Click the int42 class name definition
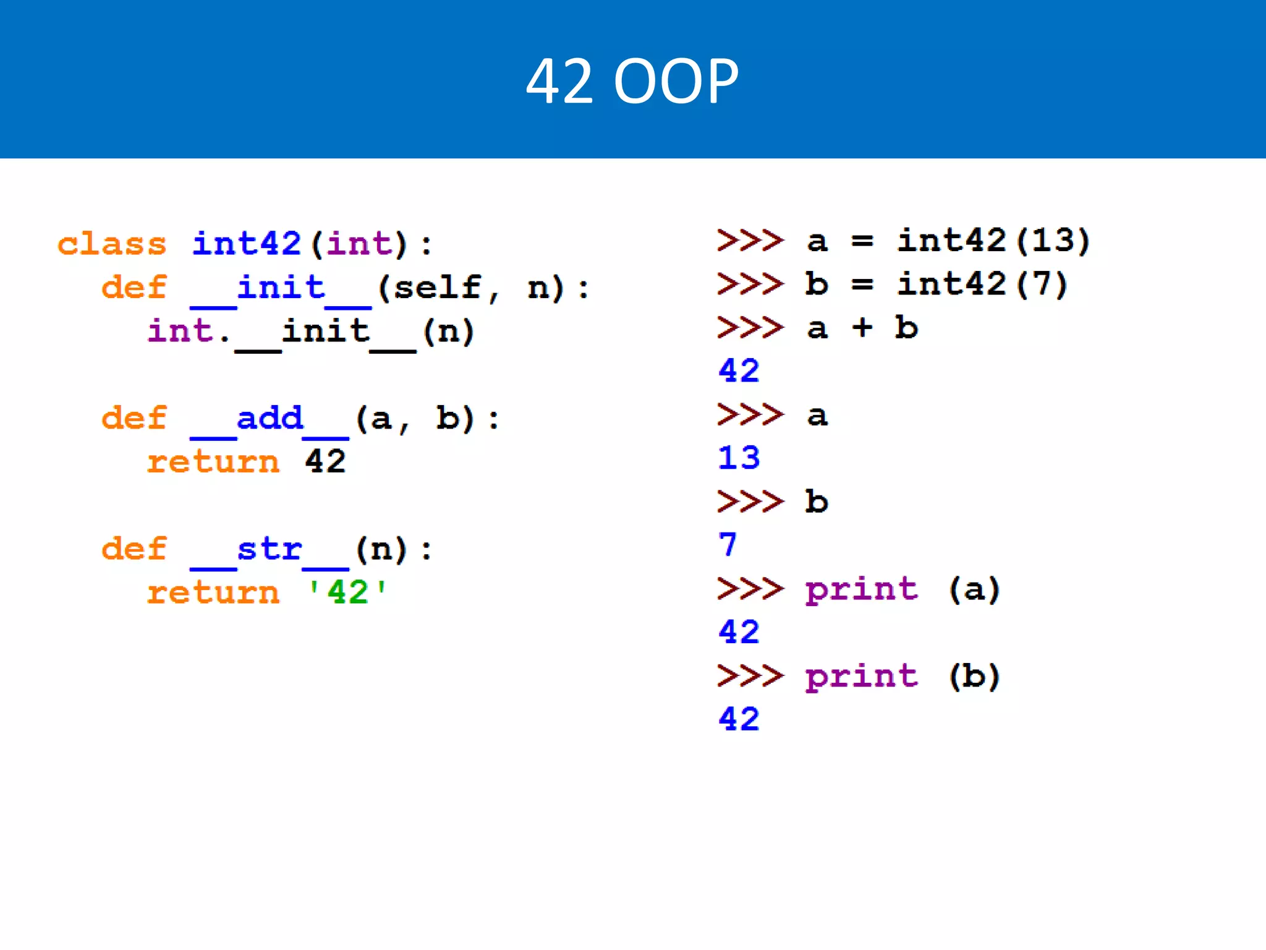Screen dimensions: 1266x950 [x=246, y=242]
